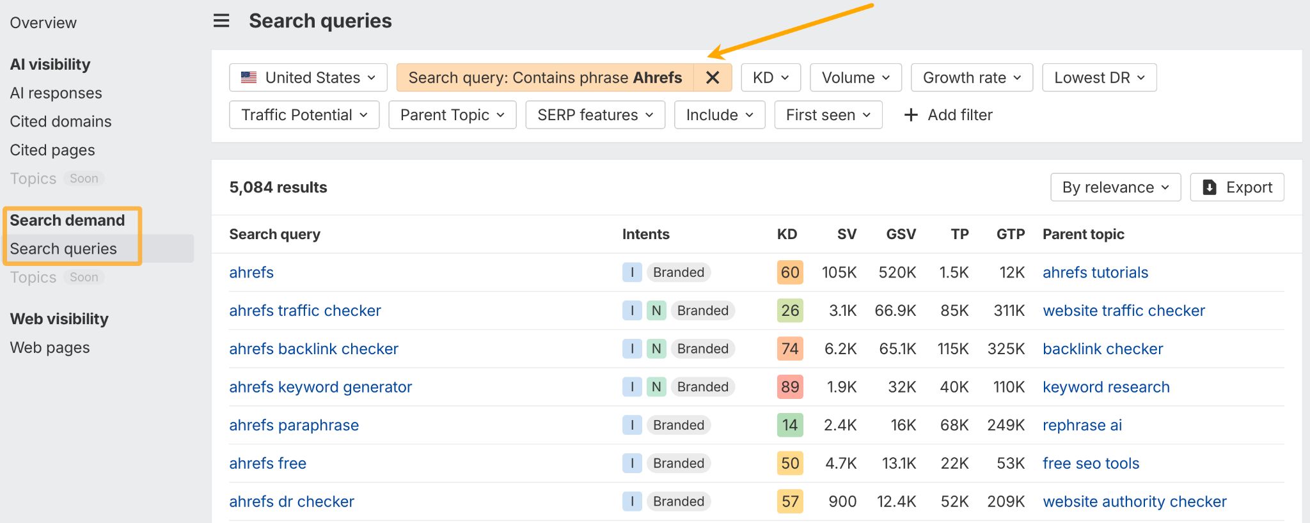The width and height of the screenshot is (1310, 523).
Task: Remove the Ahrefs search query filter
Action: click(x=713, y=78)
